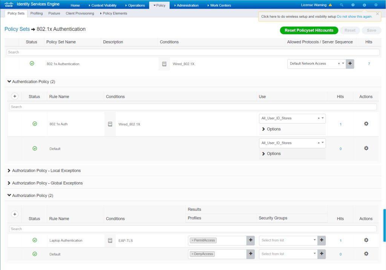Add security group plus for Laptop Authentication
The height and width of the screenshot is (270, 386).
click(x=322, y=240)
